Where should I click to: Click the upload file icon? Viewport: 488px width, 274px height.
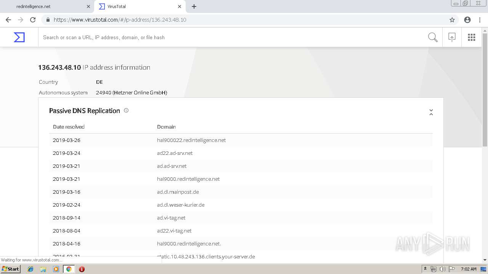point(452,37)
